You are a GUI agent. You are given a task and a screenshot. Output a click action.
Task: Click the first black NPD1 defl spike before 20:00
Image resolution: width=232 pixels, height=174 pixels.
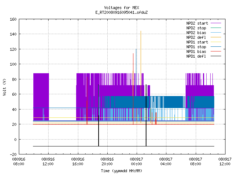(x=99, y=115)
